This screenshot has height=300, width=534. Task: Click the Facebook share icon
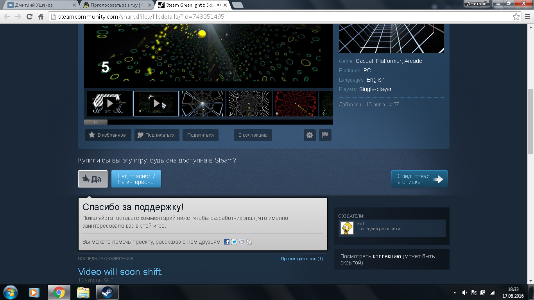click(227, 242)
